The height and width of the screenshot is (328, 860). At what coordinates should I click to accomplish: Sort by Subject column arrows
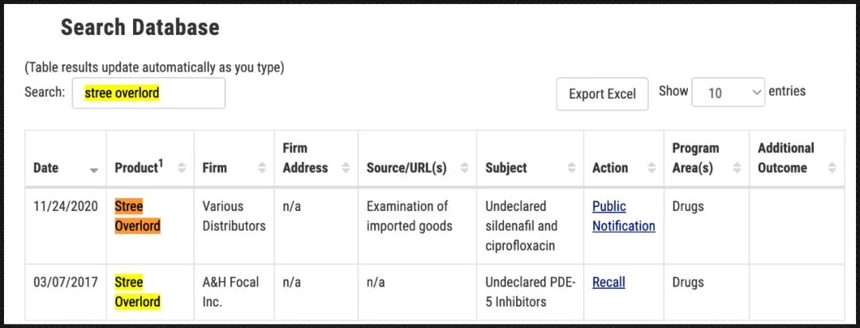[x=572, y=168]
